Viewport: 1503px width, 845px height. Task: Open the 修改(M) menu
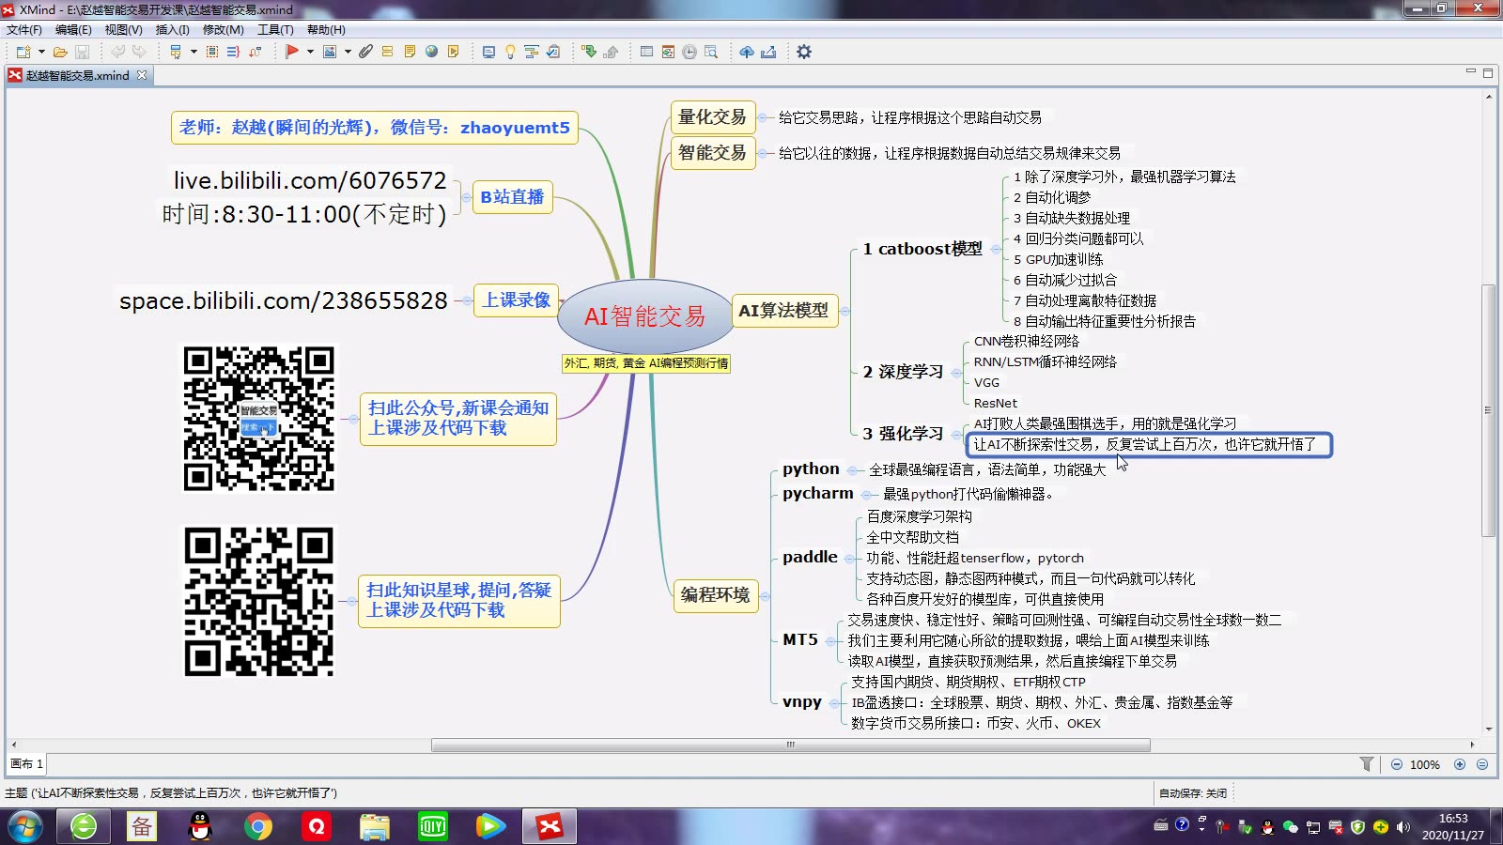pyautogui.click(x=224, y=30)
